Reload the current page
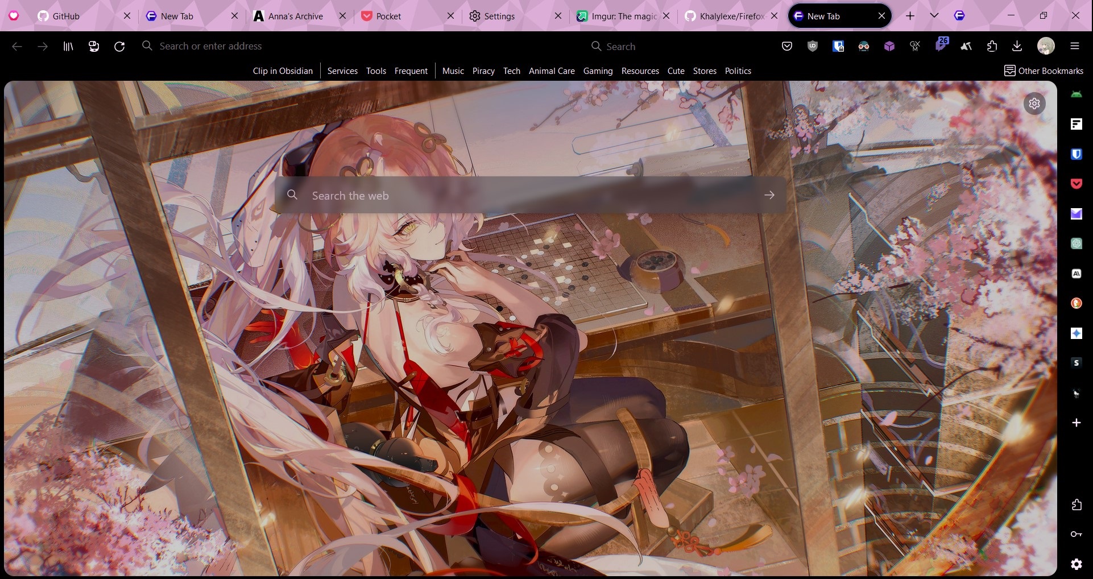 pos(119,46)
